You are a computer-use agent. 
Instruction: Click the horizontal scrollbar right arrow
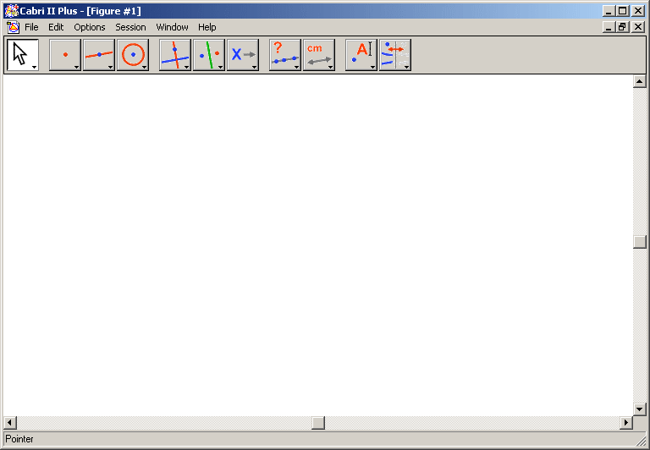click(x=626, y=423)
